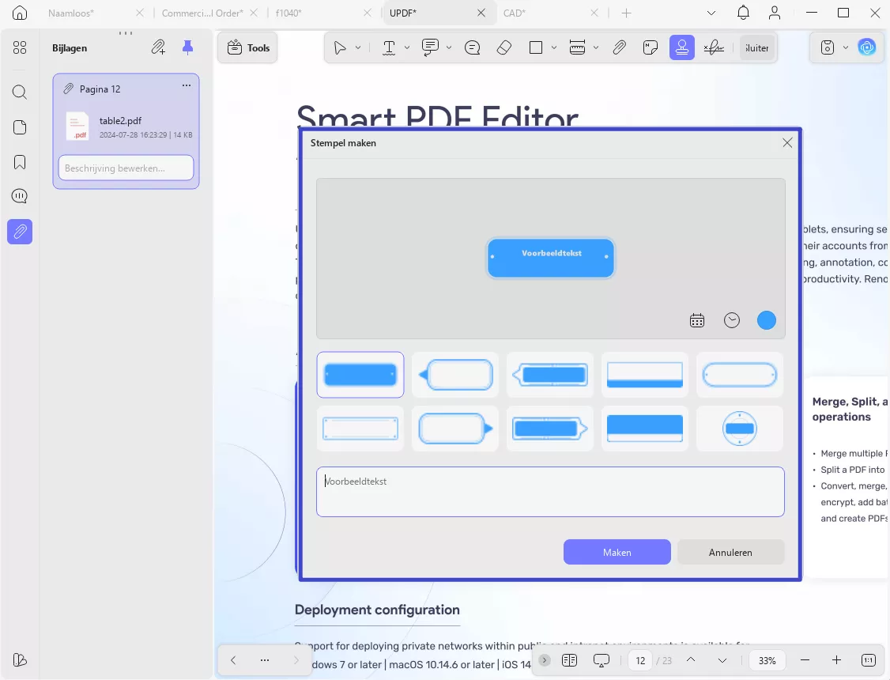The width and height of the screenshot is (890, 680).
Task: Open the blue stamp color swatch
Action: click(x=767, y=320)
